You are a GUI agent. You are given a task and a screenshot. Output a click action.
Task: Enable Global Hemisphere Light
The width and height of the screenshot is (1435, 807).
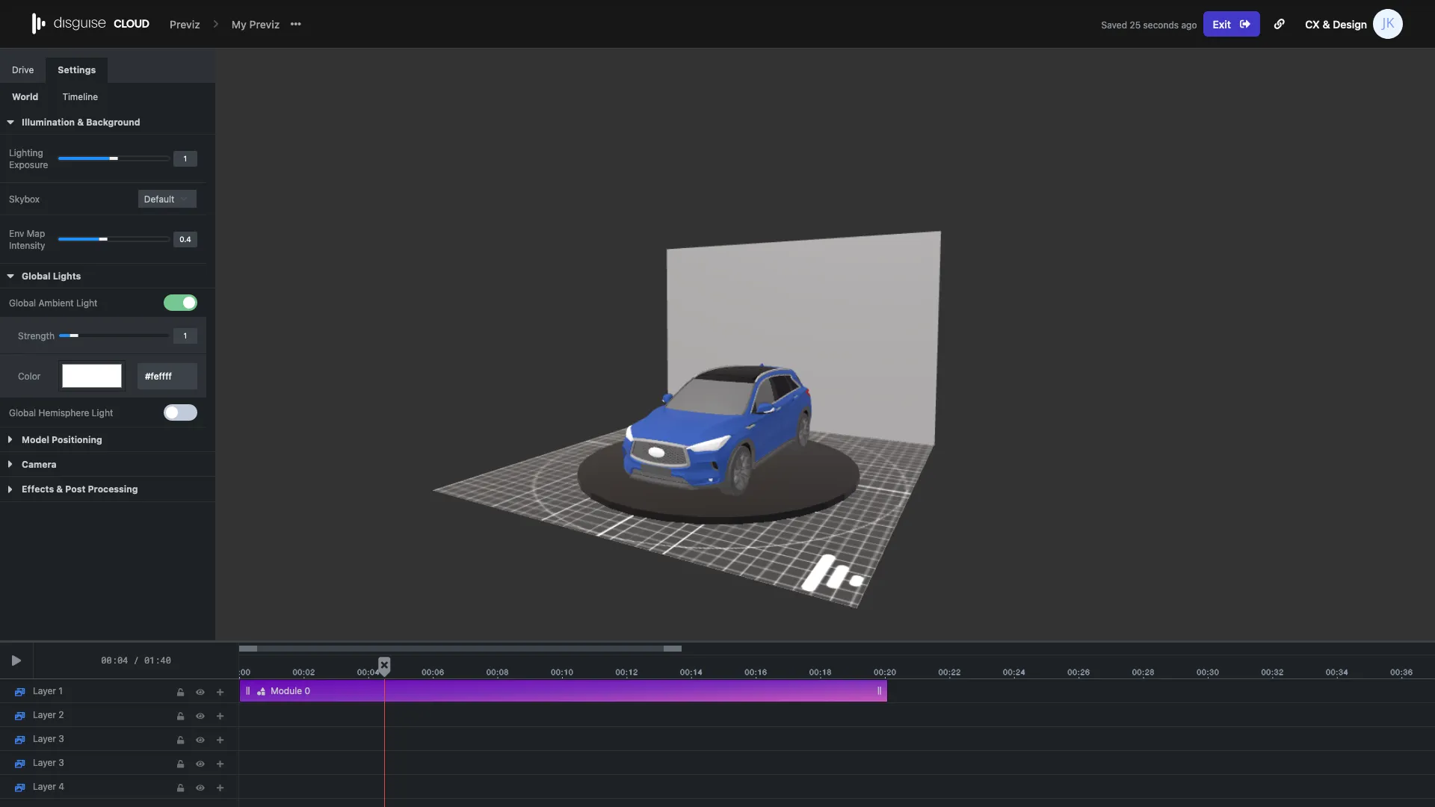[x=180, y=412]
